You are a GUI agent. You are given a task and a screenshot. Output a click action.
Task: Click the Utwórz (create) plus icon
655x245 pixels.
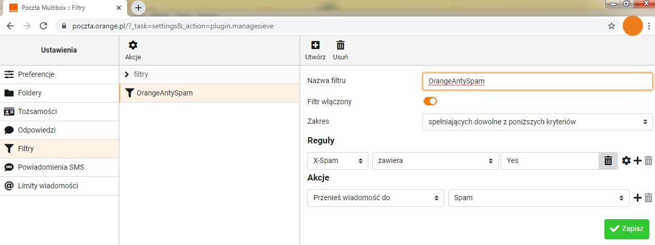pyautogui.click(x=315, y=46)
